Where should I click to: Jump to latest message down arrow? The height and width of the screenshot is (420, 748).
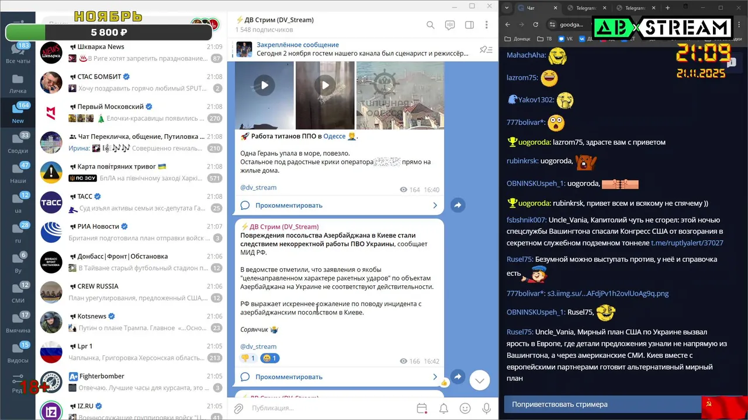(x=480, y=380)
